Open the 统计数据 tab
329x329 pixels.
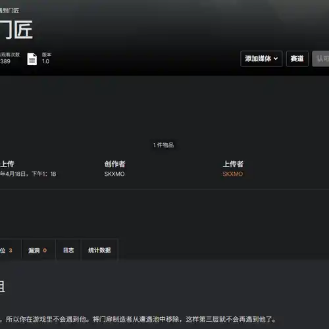click(99, 250)
